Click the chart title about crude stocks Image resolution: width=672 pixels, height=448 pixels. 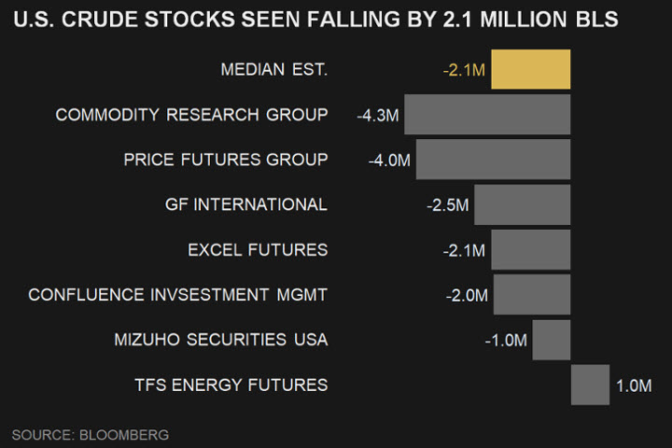click(x=315, y=20)
